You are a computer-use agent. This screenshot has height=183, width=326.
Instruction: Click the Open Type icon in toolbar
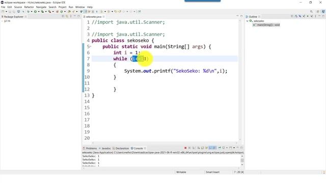pyautogui.click(x=69, y=12)
